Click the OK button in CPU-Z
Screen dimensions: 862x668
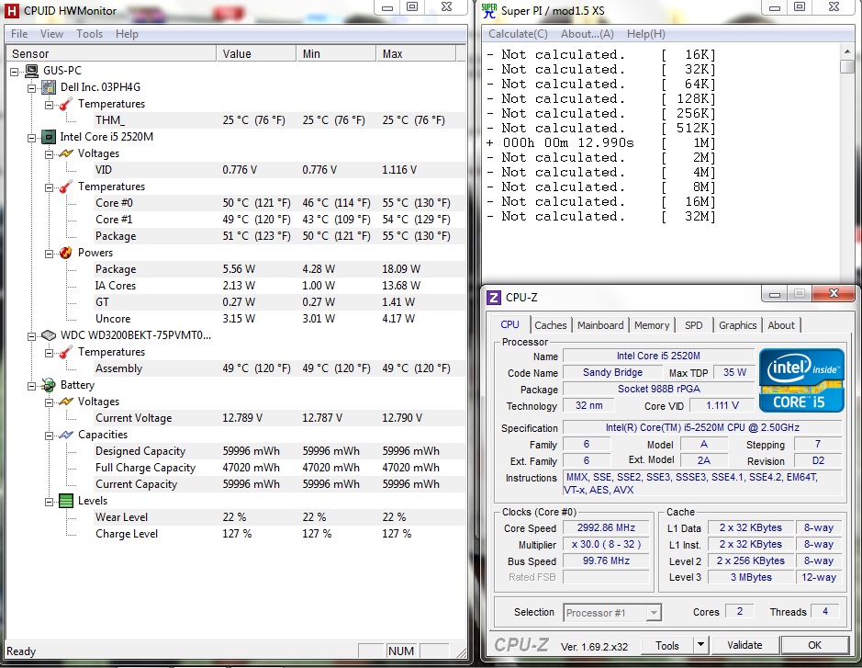coord(814,645)
